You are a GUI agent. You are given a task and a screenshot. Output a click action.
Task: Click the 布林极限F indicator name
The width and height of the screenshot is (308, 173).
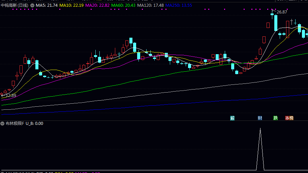14,124
